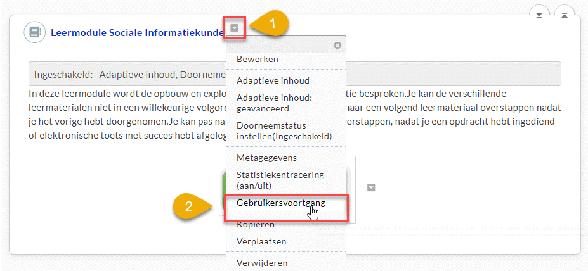Open the dropdown arrow beside the green thumbnail
This screenshot has height=271, width=588.
pos(372,187)
